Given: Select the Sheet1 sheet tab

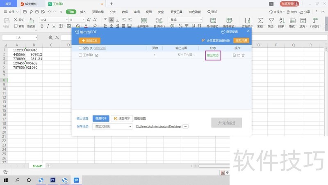Looking at the screenshot, I should point(38,166).
